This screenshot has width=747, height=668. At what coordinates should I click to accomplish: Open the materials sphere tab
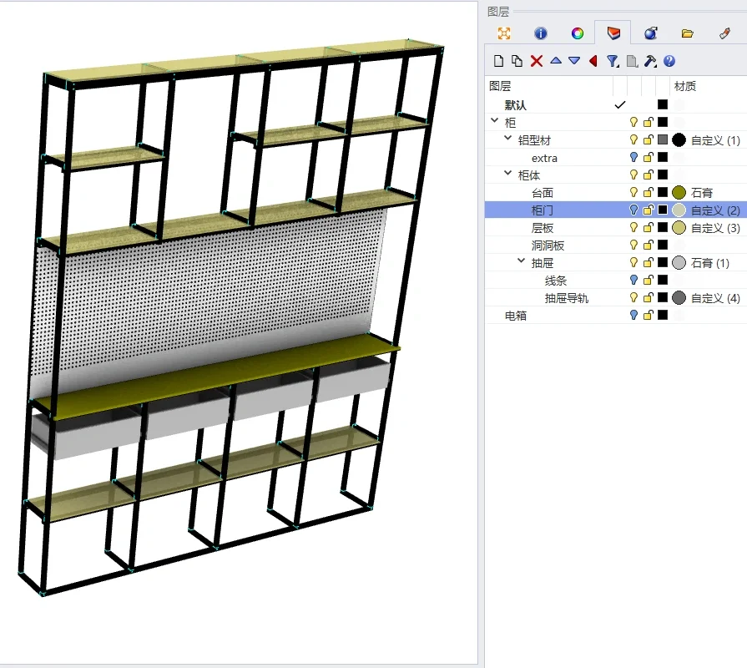pos(651,33)
